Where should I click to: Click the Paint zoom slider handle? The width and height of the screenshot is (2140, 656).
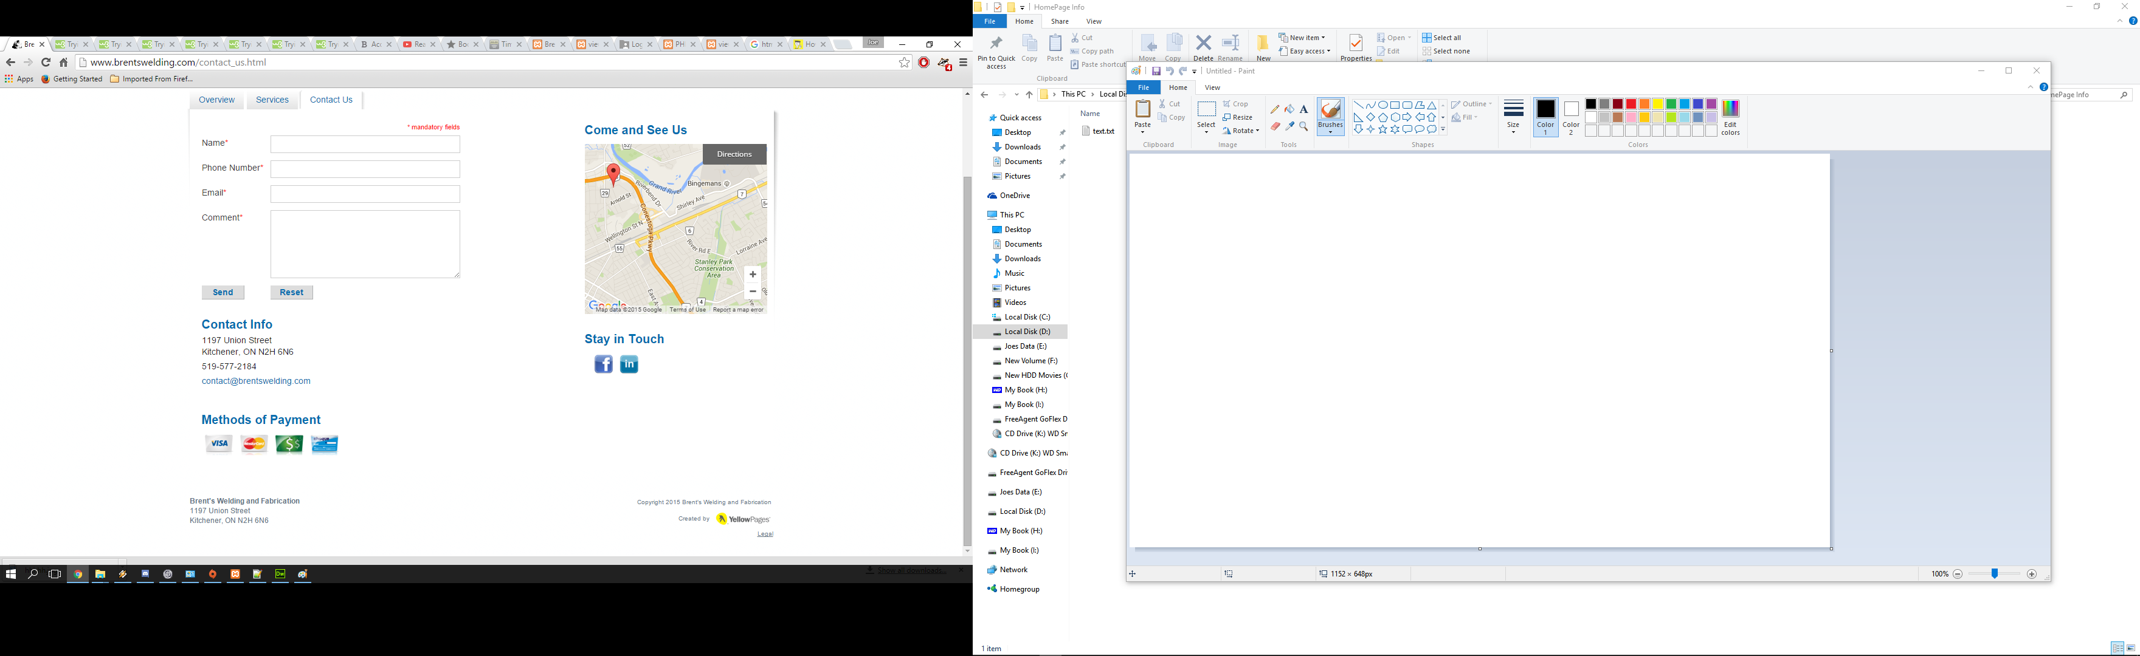coord(1995,574)
